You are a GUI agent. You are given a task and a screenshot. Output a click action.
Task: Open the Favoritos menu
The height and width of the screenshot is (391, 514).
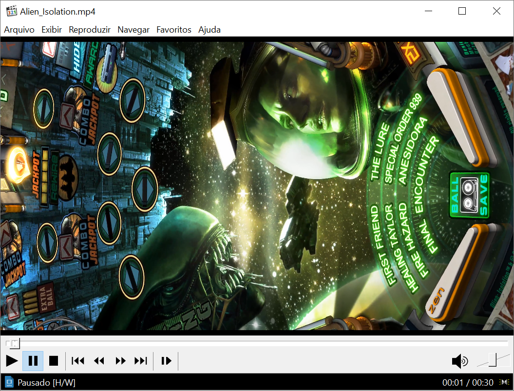coord(174,30)
